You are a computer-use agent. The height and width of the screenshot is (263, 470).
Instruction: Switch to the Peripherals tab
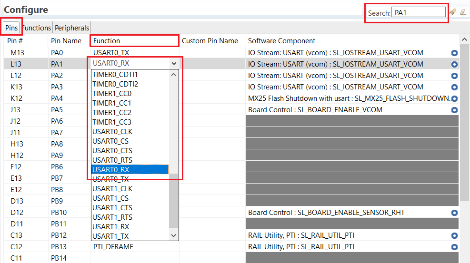pyautogui.click(x=71, y=28)
